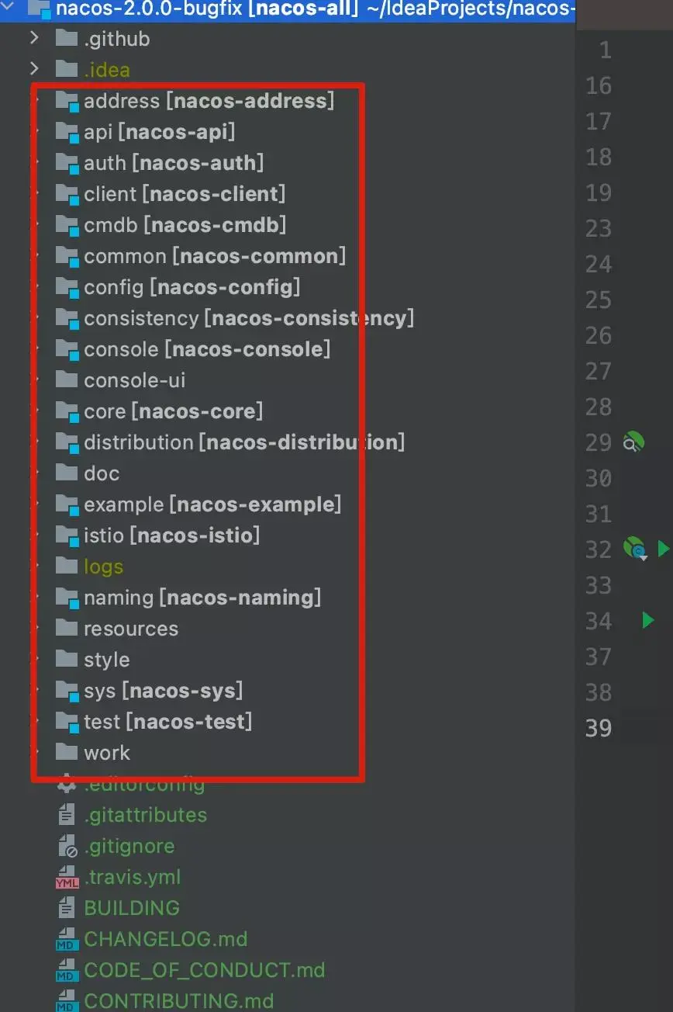Image resolution: width=673 pixels, height=1012 pixels.
Task: Select the naming [nacos-naming] module
Action: (x=202, y=598)
